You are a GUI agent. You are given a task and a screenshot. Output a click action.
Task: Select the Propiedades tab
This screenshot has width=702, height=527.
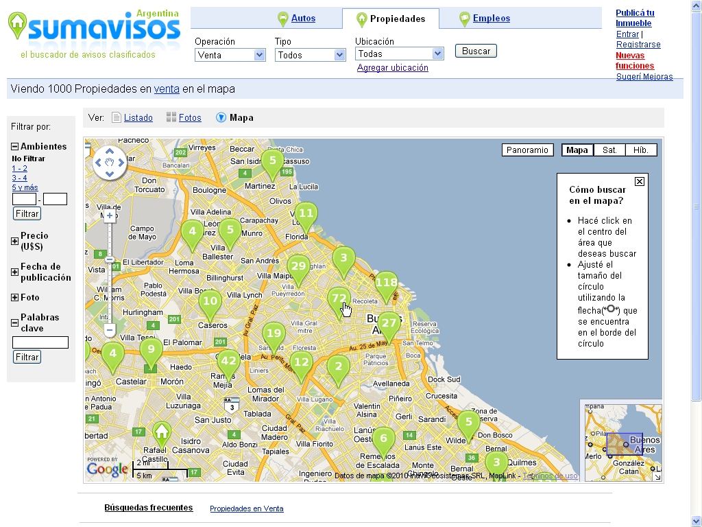point(391,19)
